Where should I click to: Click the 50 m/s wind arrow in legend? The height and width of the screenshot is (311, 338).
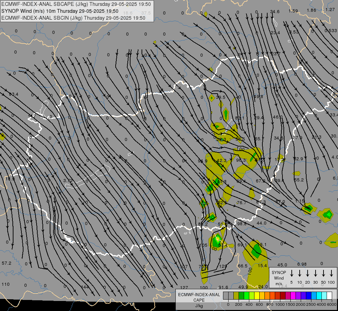click(x=323, y=273)
